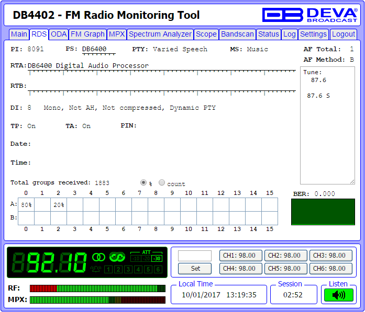
Task: Click the AF Method value B
Action: tap(352, 60)
